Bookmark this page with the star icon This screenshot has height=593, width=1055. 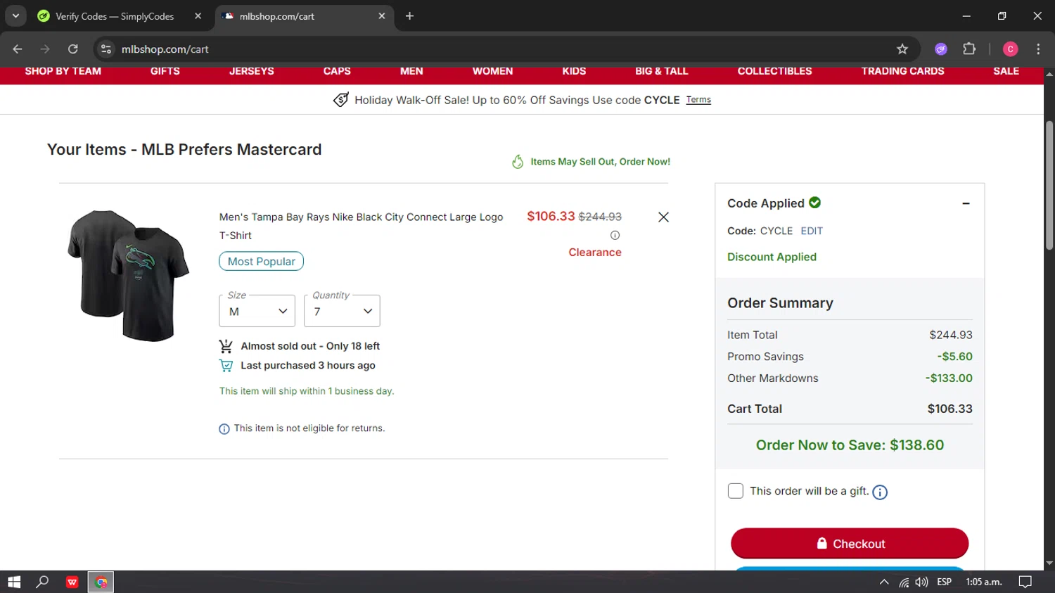(x=902, y=49)
